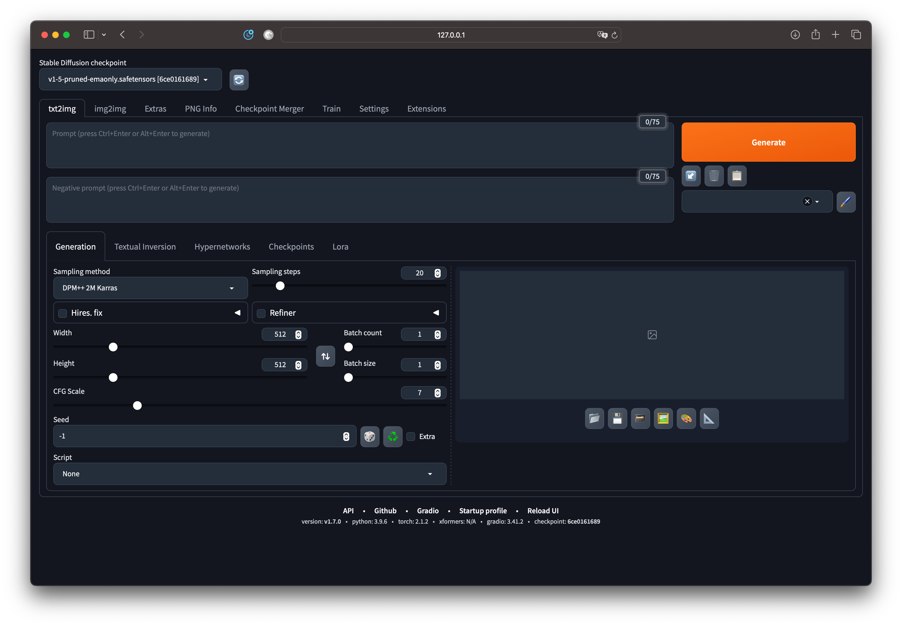Switch to the img2img tab

[110, 109]
